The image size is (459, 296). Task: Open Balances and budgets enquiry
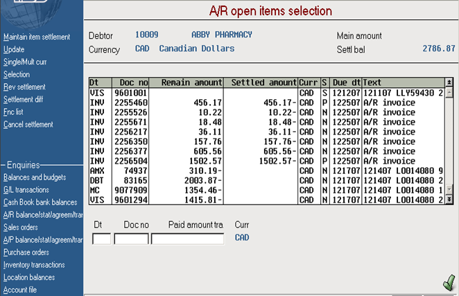[35, 177]
